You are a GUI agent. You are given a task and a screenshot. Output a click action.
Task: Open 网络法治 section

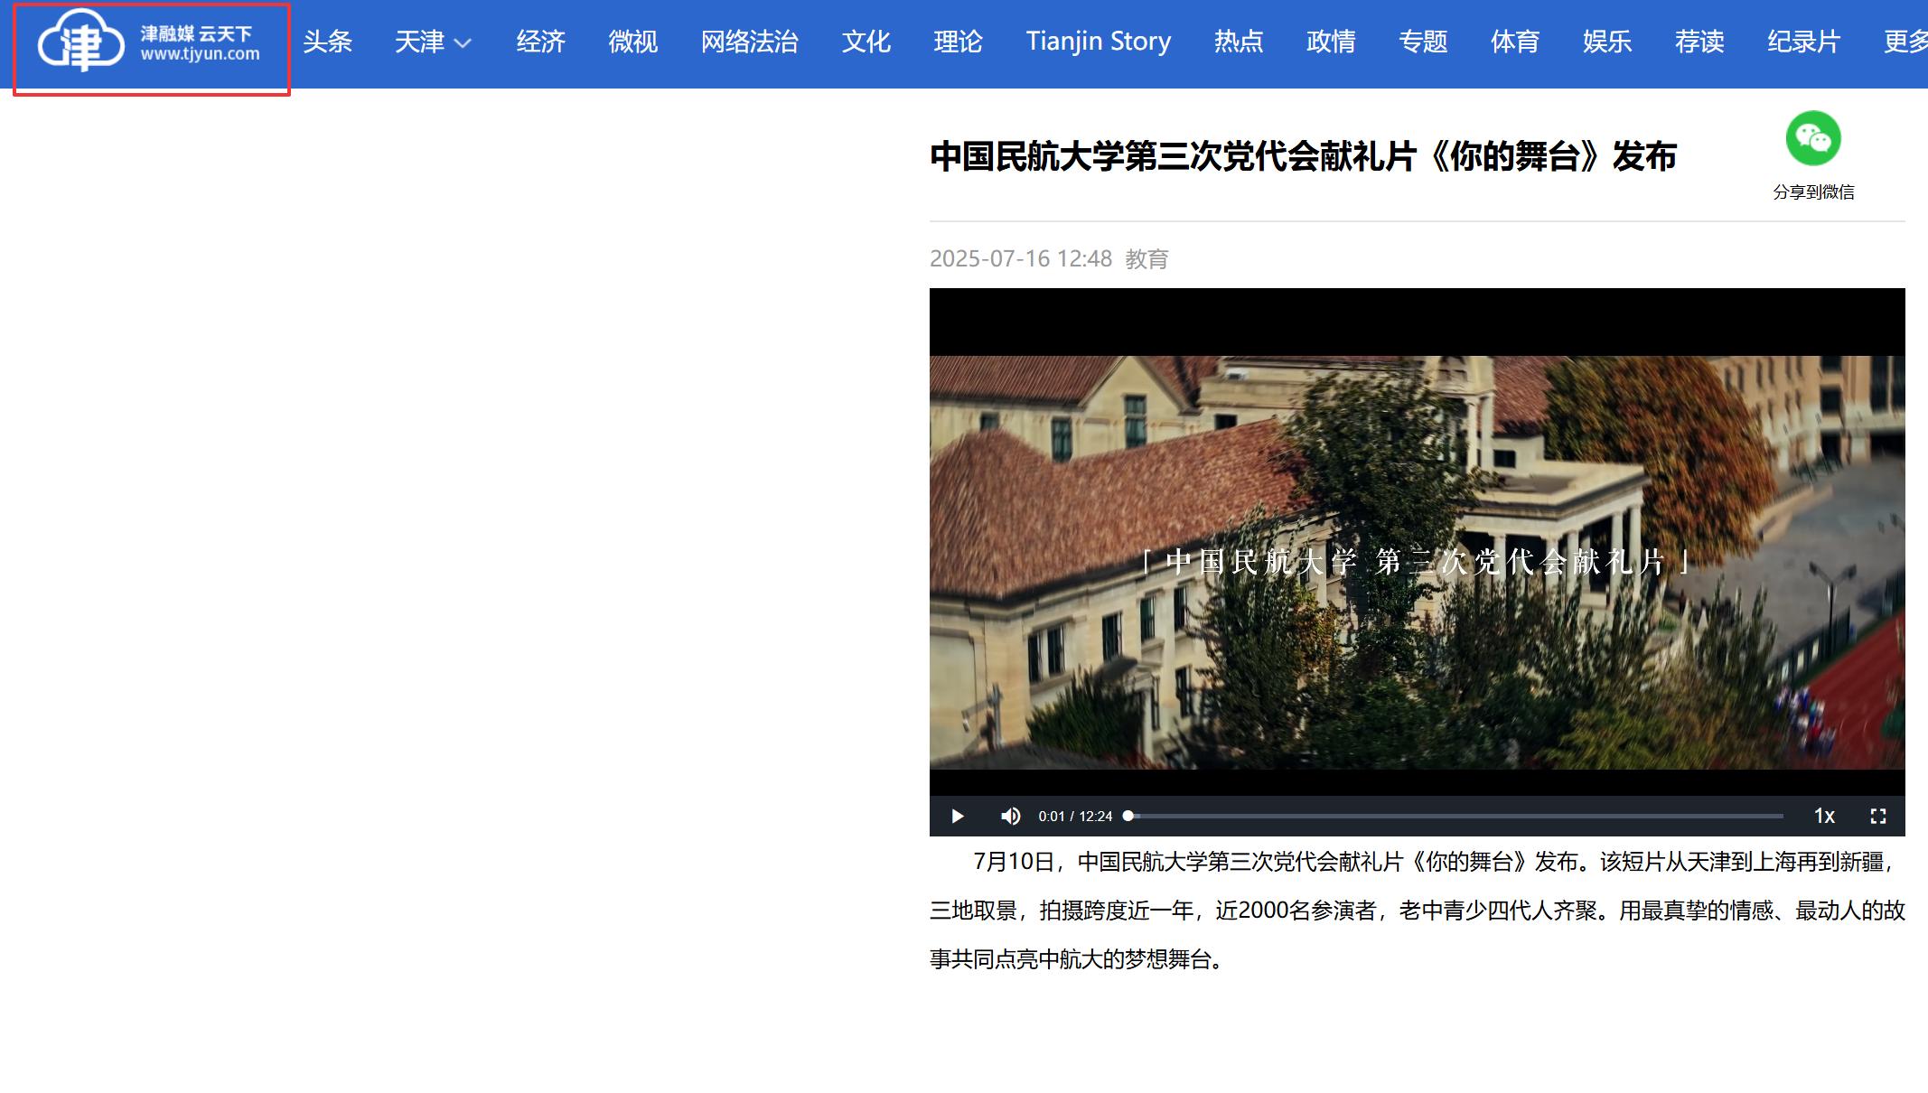[x=749, y=42]
